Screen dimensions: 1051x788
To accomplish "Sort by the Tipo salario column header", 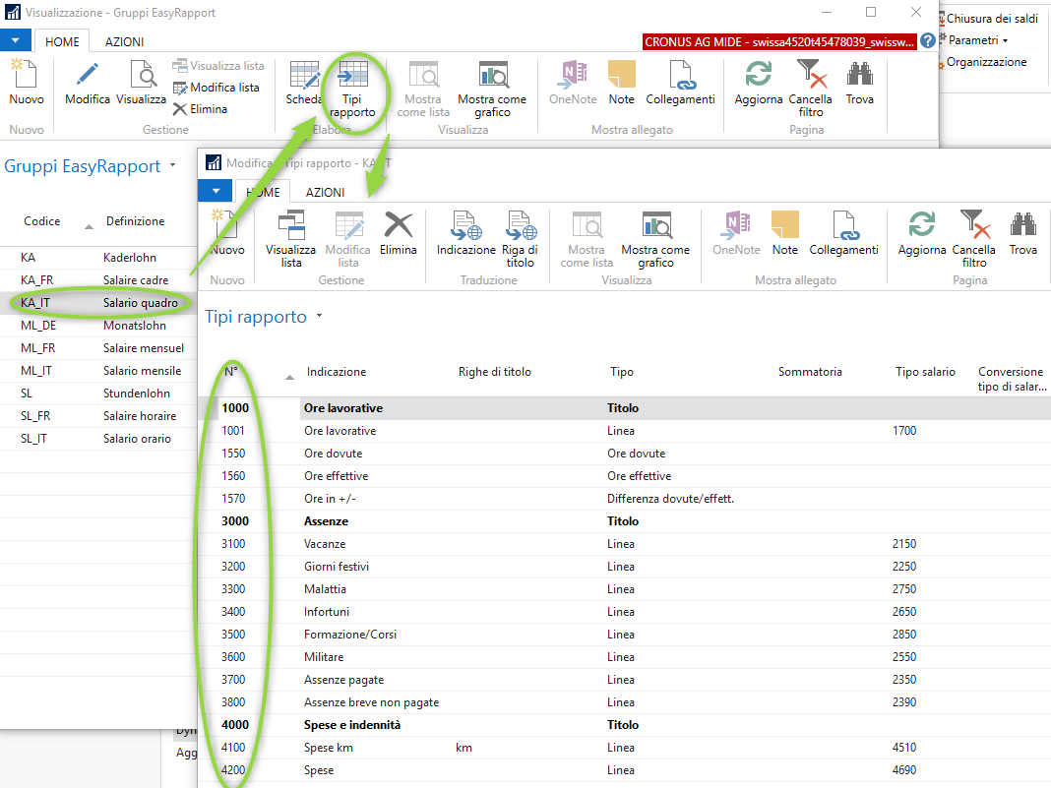I will 925,372.
